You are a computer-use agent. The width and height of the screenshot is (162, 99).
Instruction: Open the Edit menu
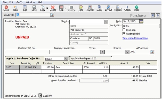coord(11,2)
